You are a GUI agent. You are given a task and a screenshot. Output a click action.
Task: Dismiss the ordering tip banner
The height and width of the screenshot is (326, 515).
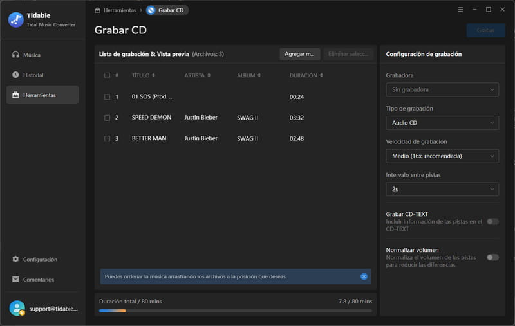point(364,276)
